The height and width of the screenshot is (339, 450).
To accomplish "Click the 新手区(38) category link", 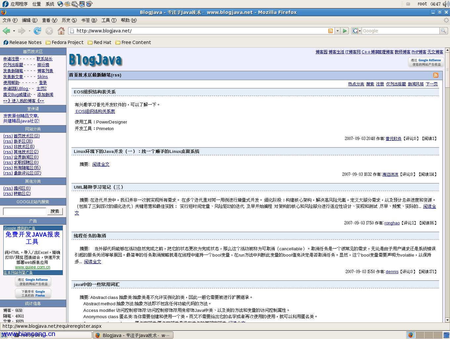I will pos(23,141).
